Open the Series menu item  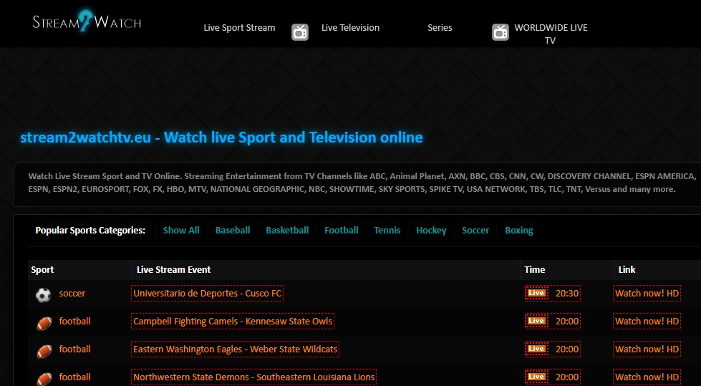click(x=440, y=28)
